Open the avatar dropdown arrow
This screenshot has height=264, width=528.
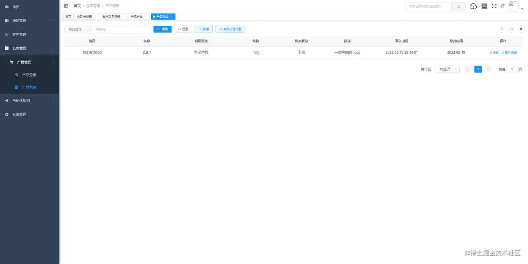click(522, 9)
